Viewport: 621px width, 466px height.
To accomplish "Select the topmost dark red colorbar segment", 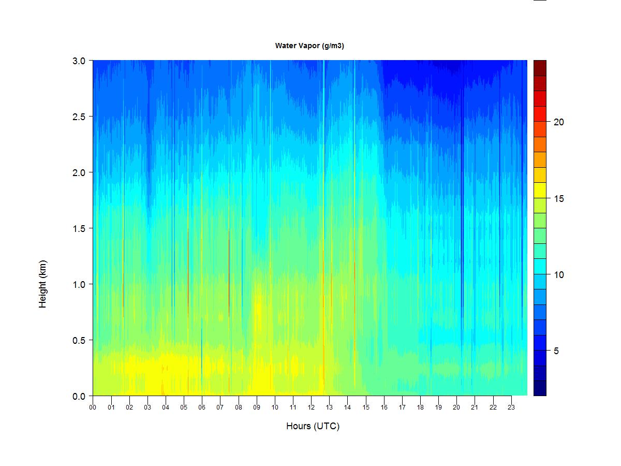I will click(x=540, y=68).
